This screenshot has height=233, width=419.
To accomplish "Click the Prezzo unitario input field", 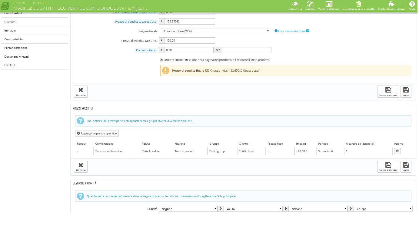I will click(189, 50).
